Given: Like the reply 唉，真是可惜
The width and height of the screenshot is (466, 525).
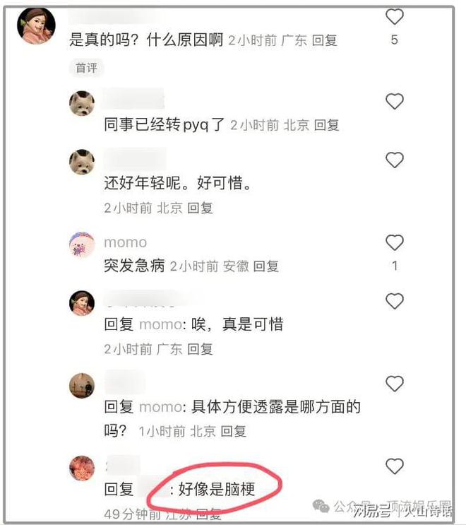Looking at the screenshot, I should pos(395,301).
